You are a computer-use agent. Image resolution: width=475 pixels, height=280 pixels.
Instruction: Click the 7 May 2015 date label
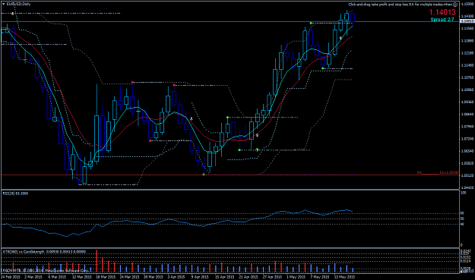(x=320, y=277)
